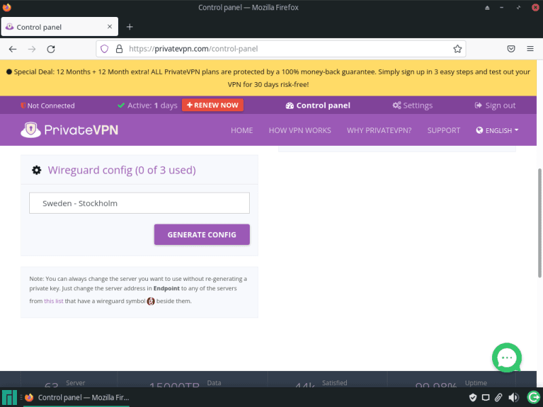Open a new browser tab
The image size is (543, 407).
[130, 26]
